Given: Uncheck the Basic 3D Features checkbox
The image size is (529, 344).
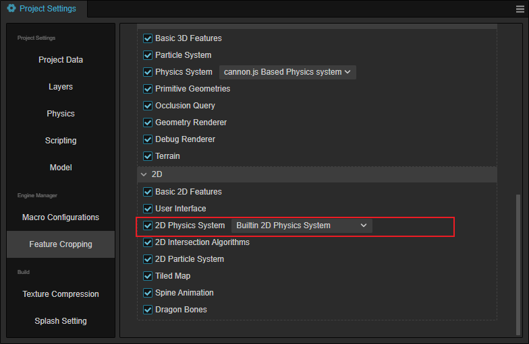Looking at the screenshot, I should point(148,38).
